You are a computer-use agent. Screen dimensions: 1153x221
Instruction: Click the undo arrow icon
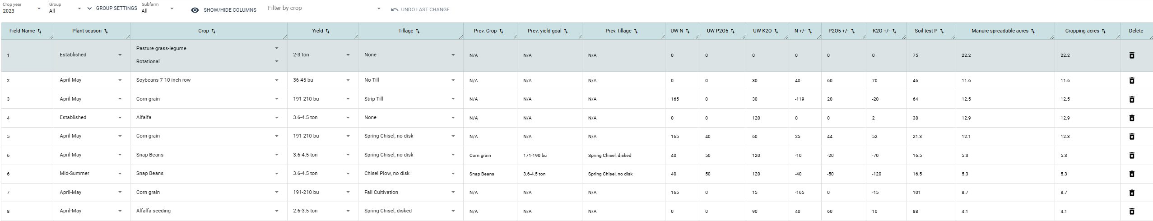(395, 9)
